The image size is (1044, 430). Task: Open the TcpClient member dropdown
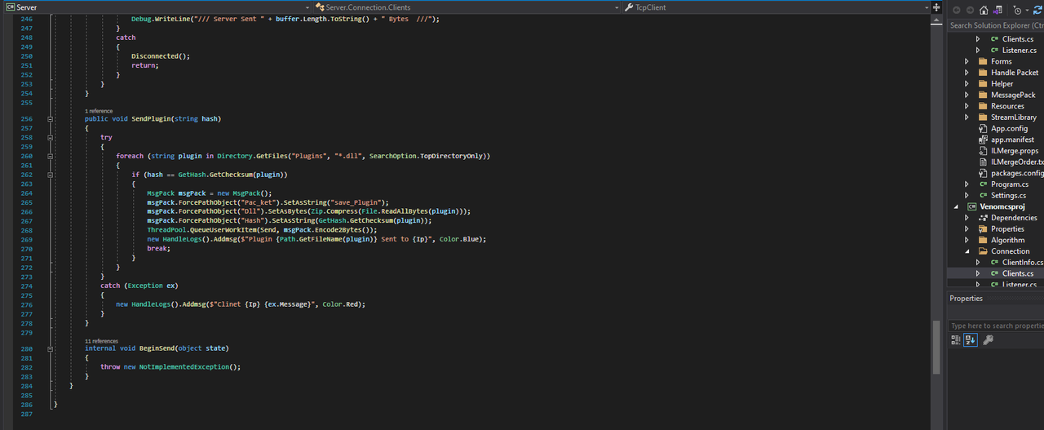(927, 7)
